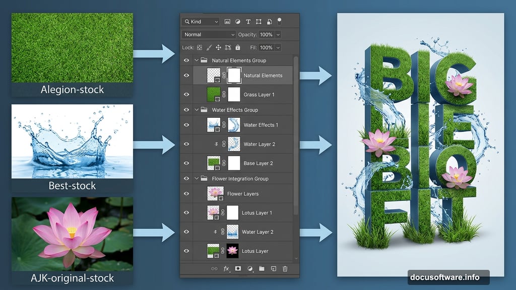The width and height of the screenshot is (516, 290).
Task: Collapse the Water Effects Group
Action: tap(197, 109)
